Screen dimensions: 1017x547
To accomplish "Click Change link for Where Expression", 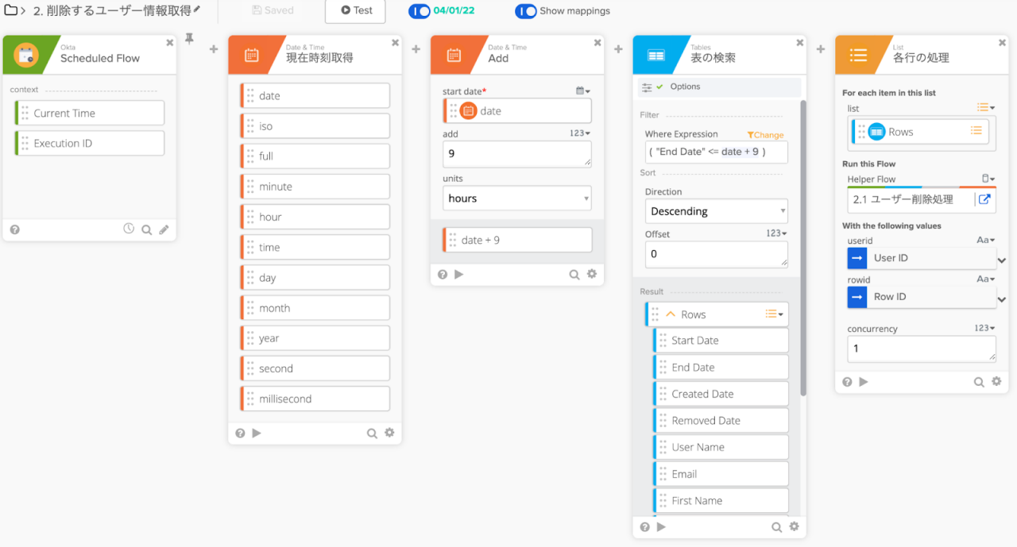I will pyautogui.click(x=765, y=135).
